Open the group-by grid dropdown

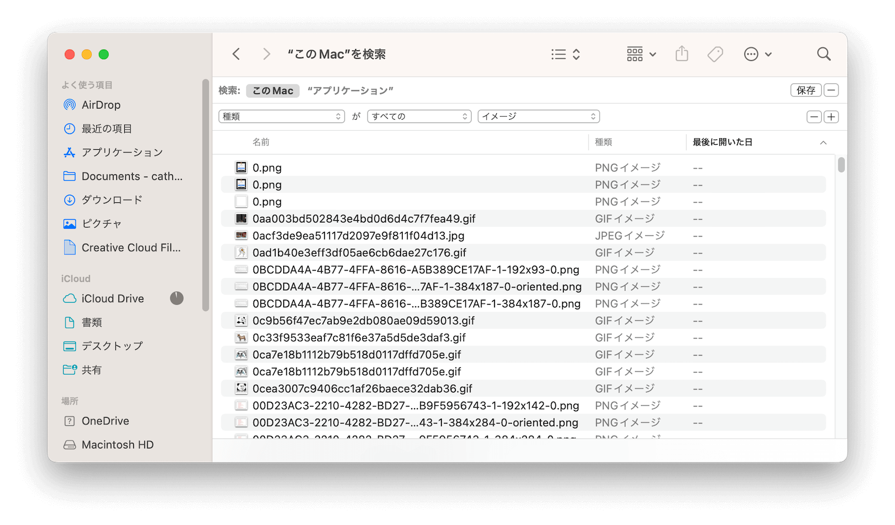tap(641, 54)
